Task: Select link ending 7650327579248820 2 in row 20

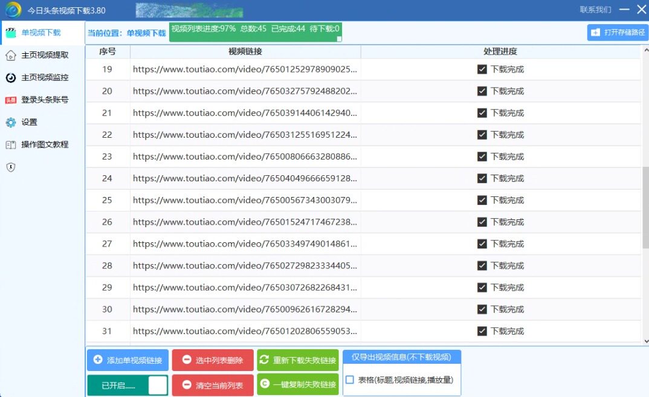Action: pyautogui.click(x=245, y=91)
